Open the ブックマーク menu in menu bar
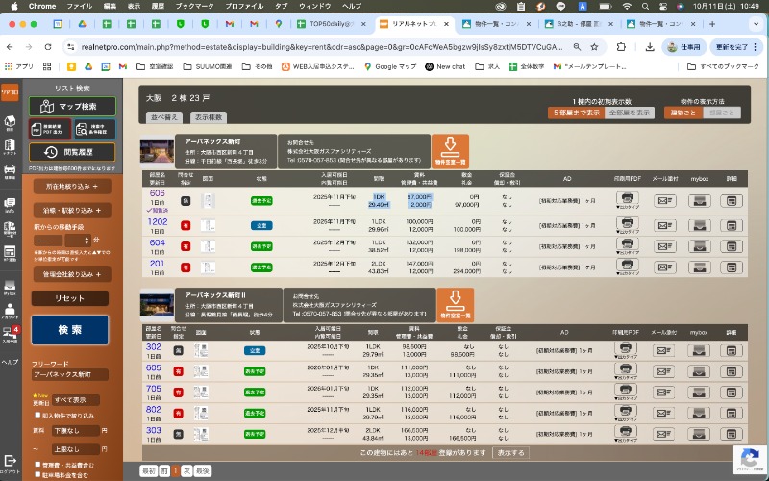 [x=194, y=6]
